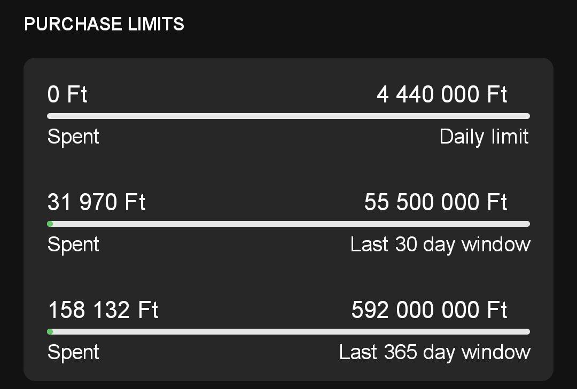Select the 55 500 000 Ft limit amount
Viewport: 577px width, 389px height.
pos(435,202)
